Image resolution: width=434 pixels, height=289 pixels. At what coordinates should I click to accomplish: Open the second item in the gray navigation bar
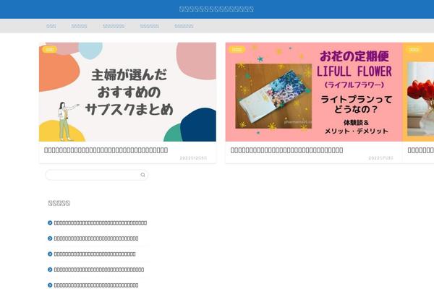[79, 26]
